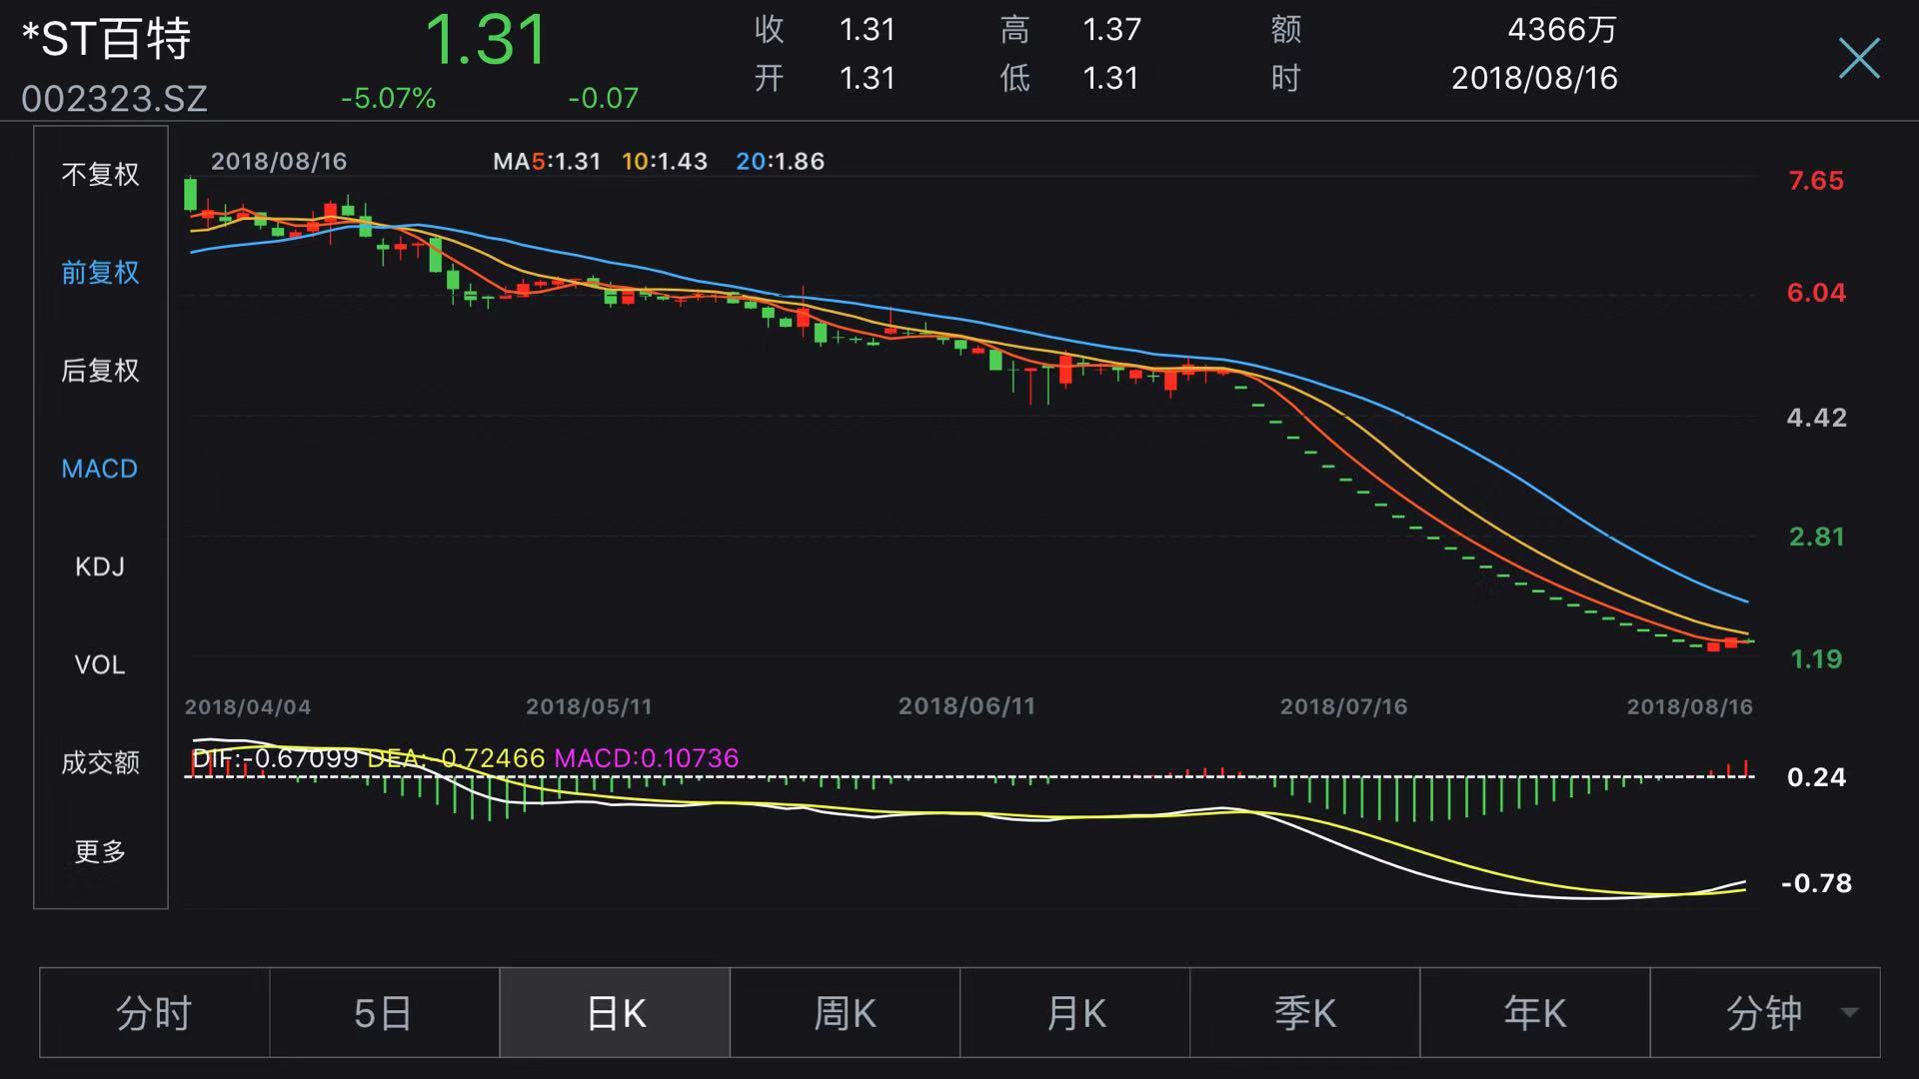Click the dropdown arrow beside 分钟
This screenshot has width=1919, height=1079.
pyautogui.click(x=1849, y=1013)
